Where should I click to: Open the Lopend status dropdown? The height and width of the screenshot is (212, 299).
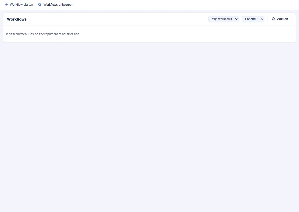click(253, 19)
